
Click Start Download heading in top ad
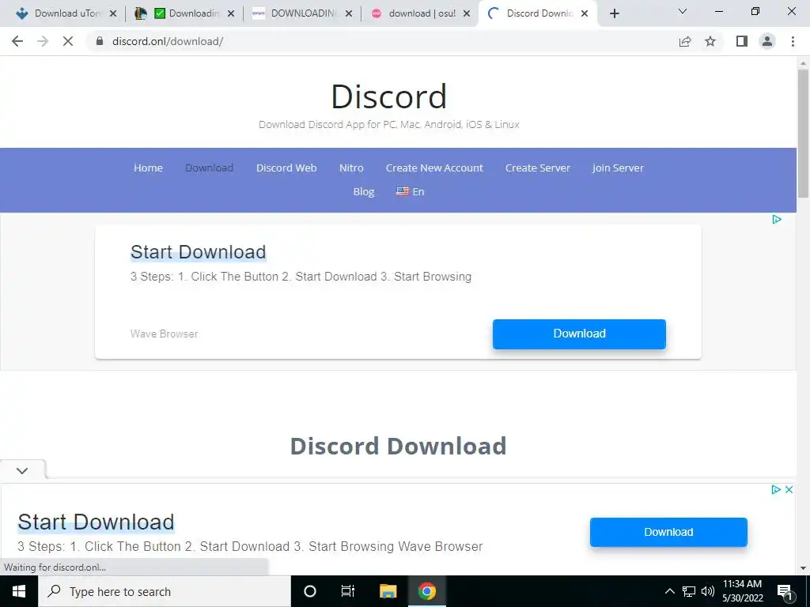[x=199, y=252]
